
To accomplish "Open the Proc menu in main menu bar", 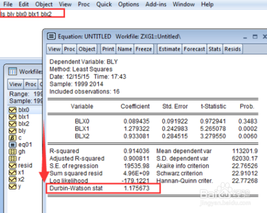I will point(84,4).
